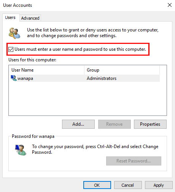
Task: Cancel the User Accounts dialog
Action: click(x=128, y=185)
